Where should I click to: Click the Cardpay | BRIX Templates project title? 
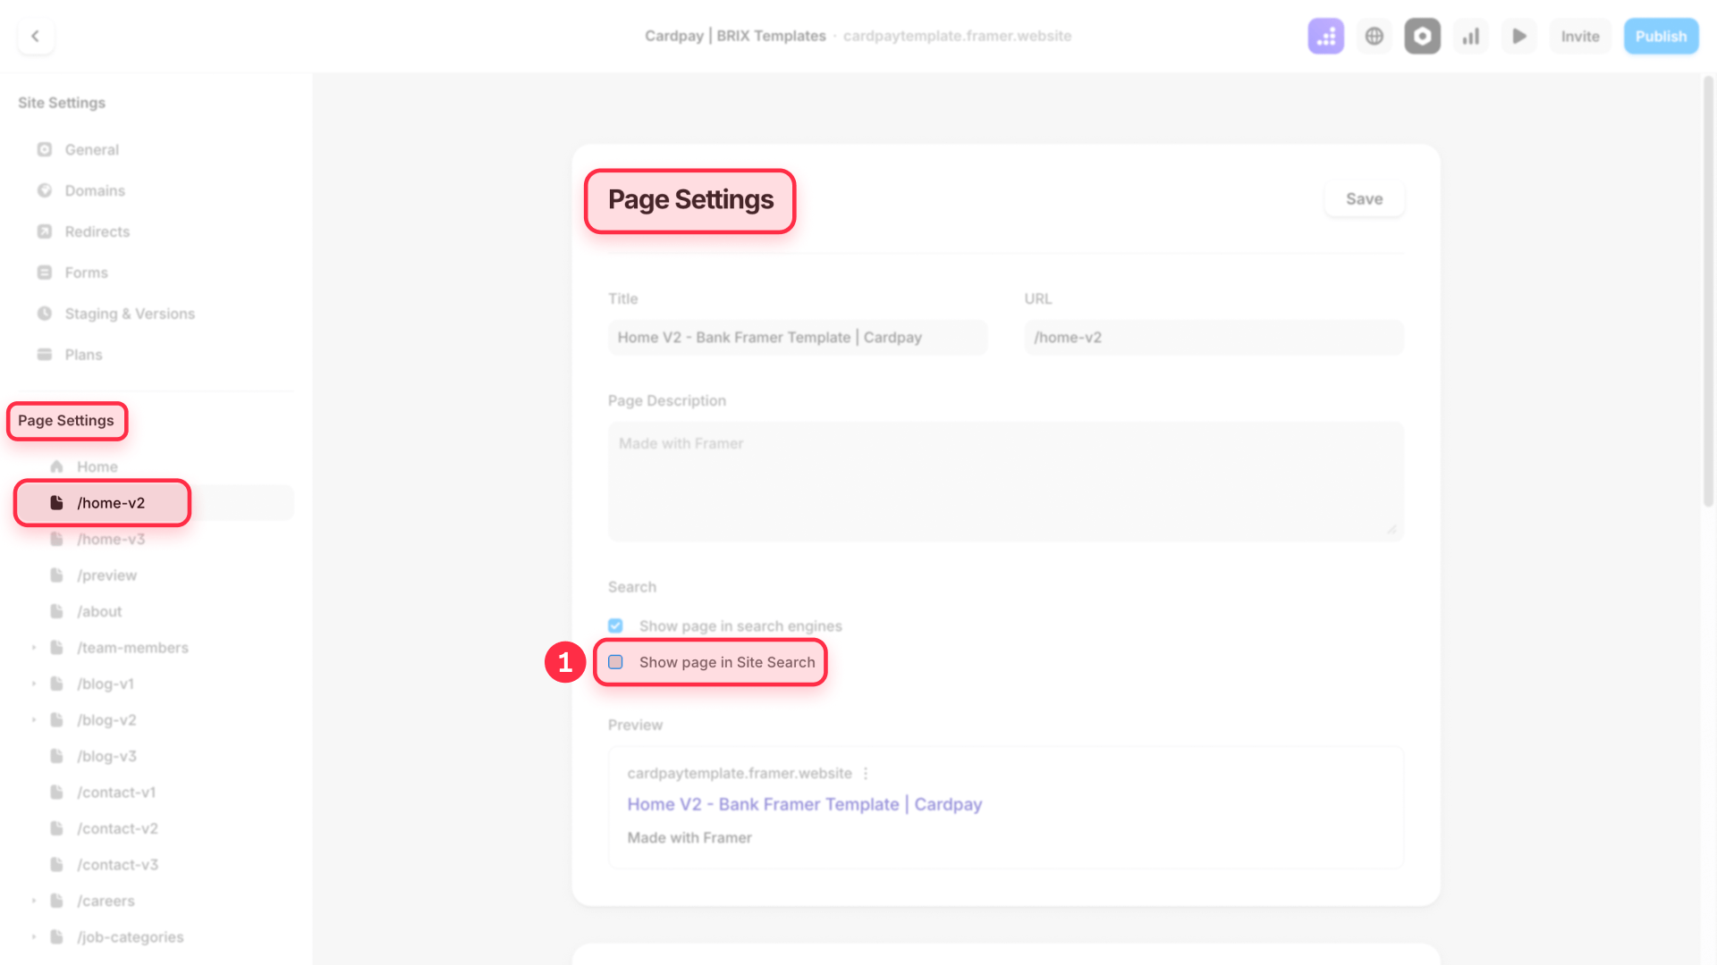tap(735, 36)
